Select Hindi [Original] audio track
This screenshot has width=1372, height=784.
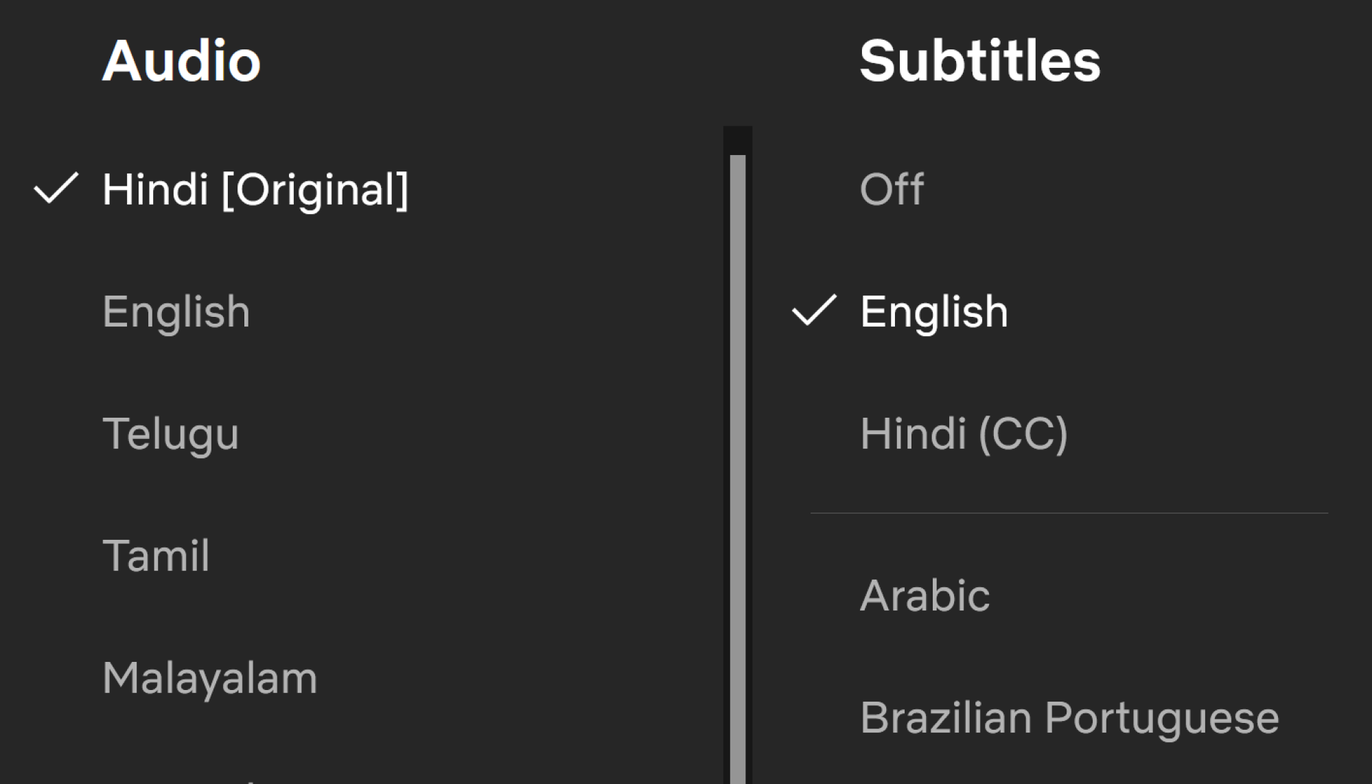[x=255, y=189]
